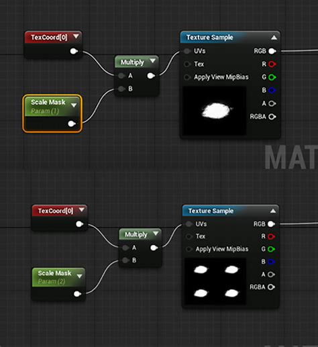The height and width of the screenshot is (347, 318).
Task: Click A output pin of top Texture Sample
Action: pyautogui.click(x=272, y=103)
